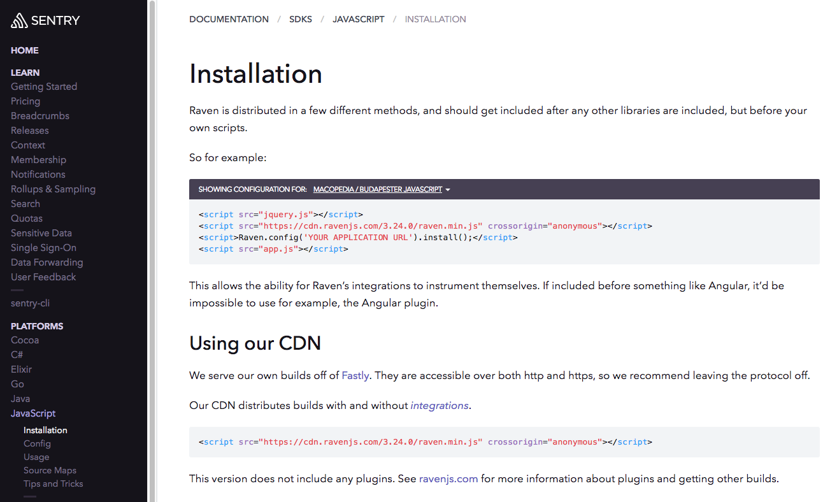Open Notifications in sidebar

pyautogui.click(x=38, y=175)
